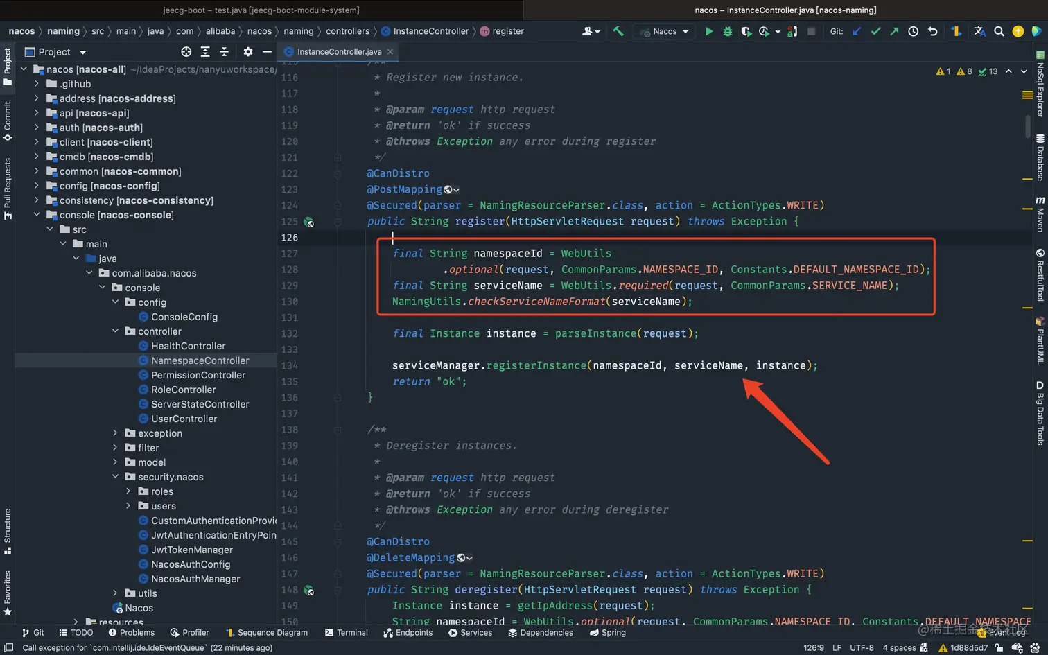
Task: Expand the roles folder
Action: coord(128,491)
